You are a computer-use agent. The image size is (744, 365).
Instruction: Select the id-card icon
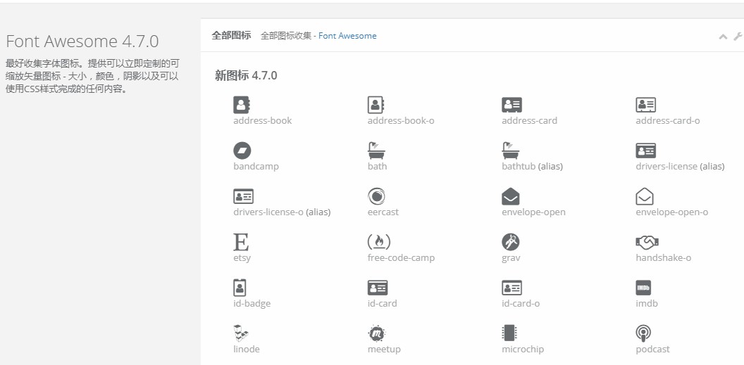click(378, 288)
